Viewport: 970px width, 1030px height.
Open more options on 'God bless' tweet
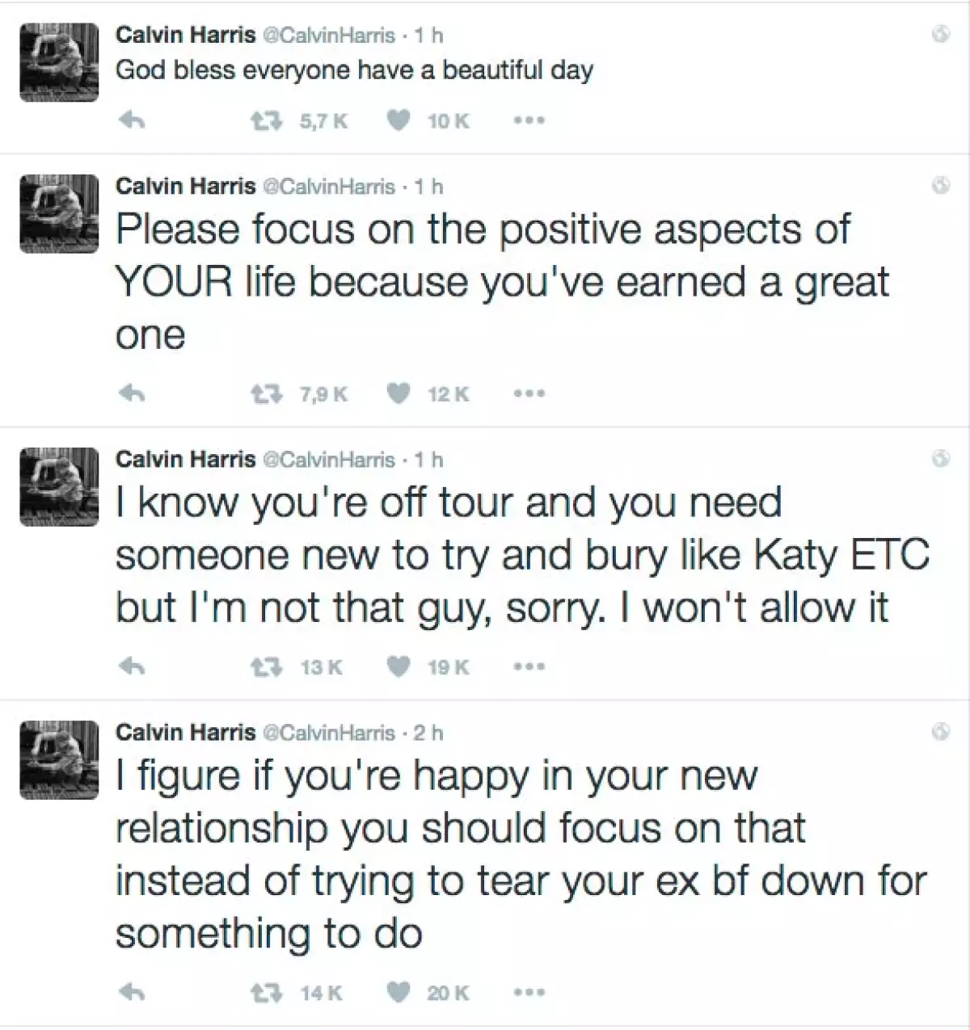(x=529, y=121)
